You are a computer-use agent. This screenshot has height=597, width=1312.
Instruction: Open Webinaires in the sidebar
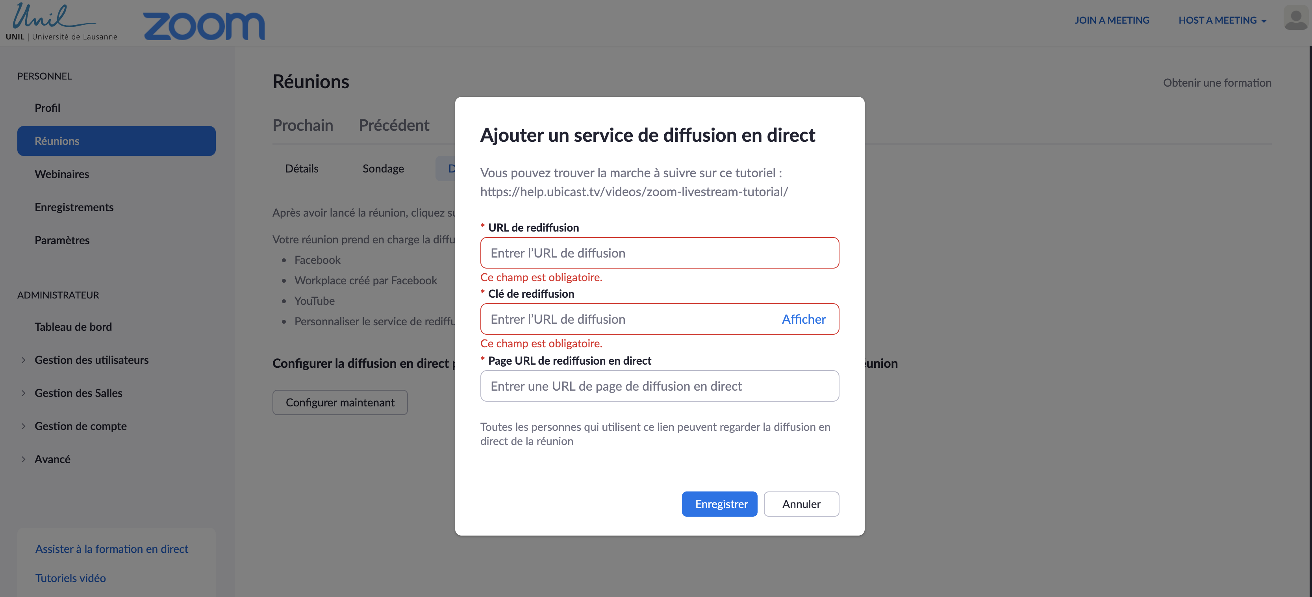[62, 174]
